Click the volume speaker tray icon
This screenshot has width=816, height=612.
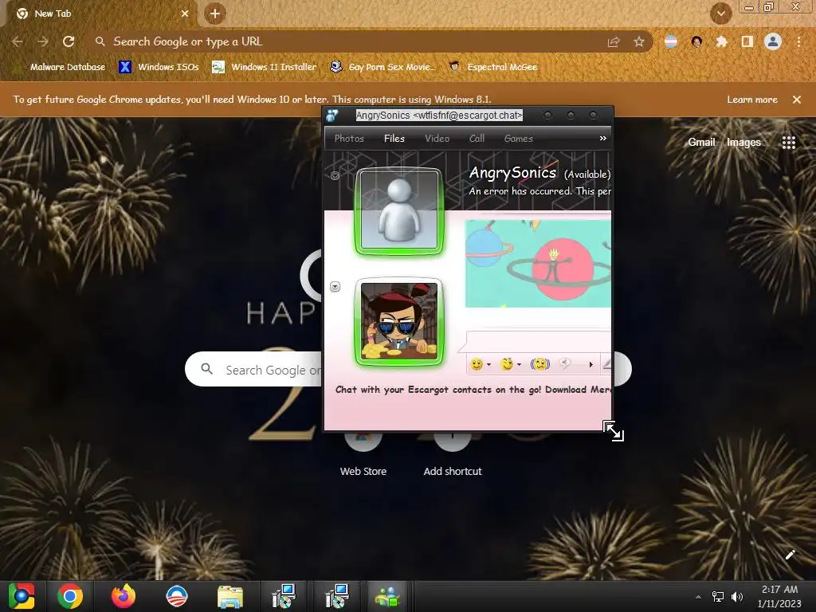pyautogui.click(x=736, y=597)
